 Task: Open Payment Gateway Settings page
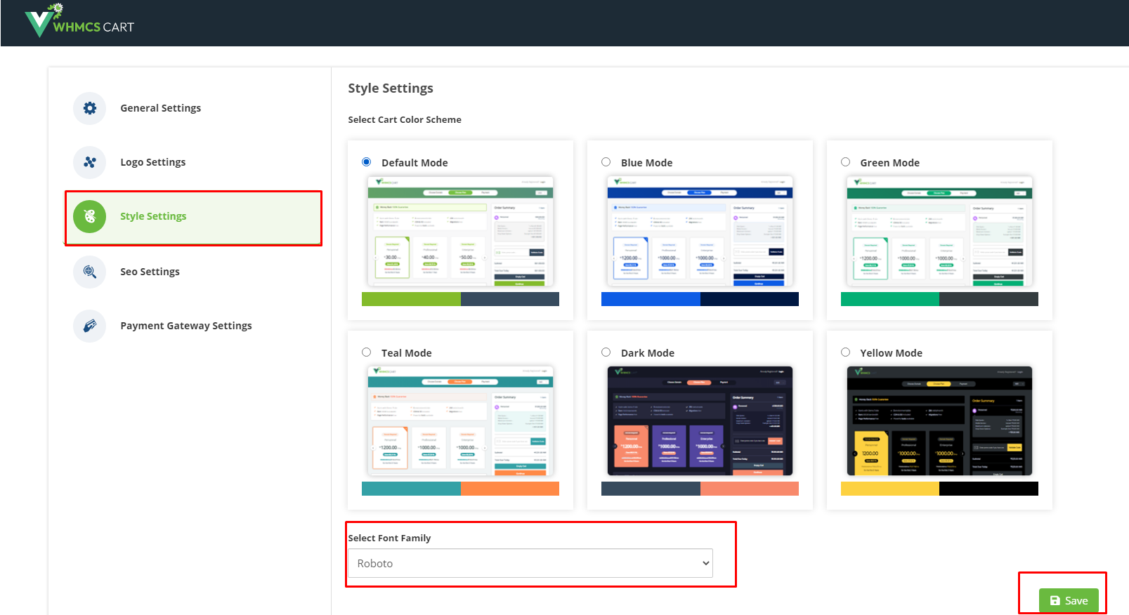pyautogui.click(x=185, y=326)
